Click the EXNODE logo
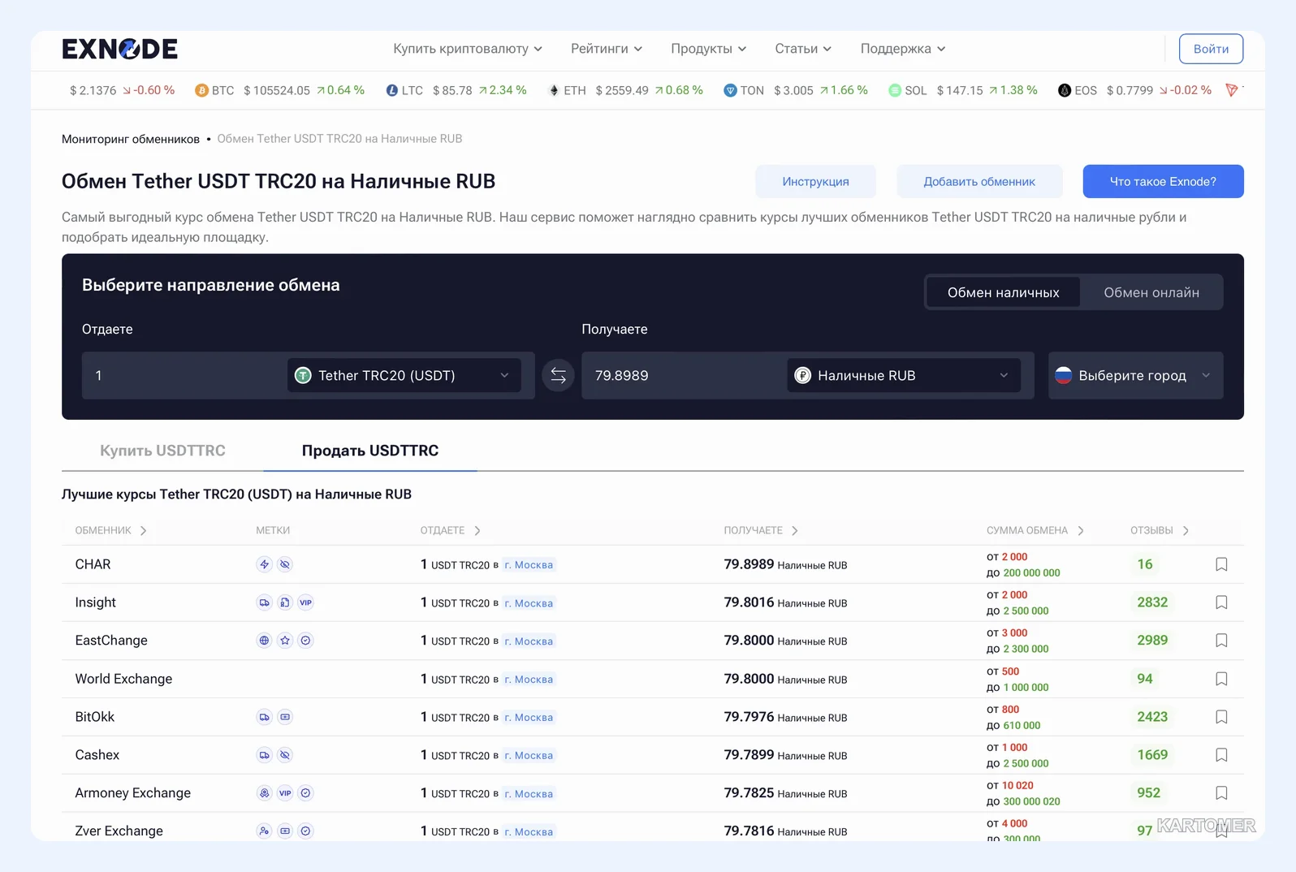The height and width of the screenshot is (872, 1296). (119, 49)
